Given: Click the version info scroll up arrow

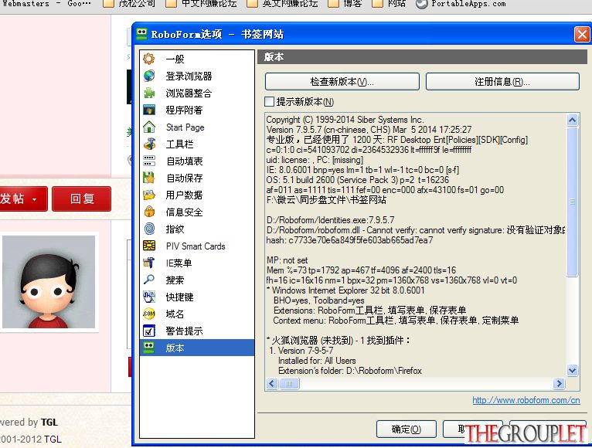Looking at the screenshot, I should pyautogui.click(x=572, y=120).
